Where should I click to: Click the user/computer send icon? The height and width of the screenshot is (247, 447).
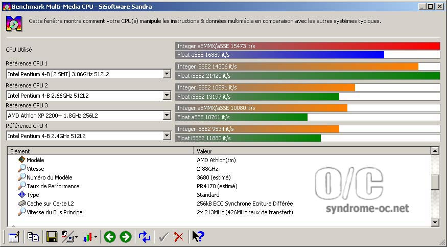(x=68, y=237)
